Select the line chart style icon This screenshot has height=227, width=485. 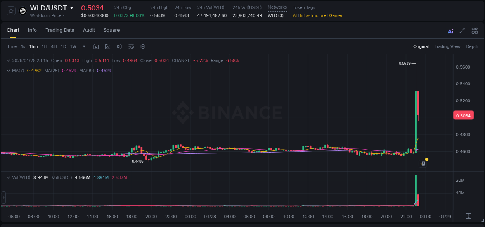click(107, 46)
